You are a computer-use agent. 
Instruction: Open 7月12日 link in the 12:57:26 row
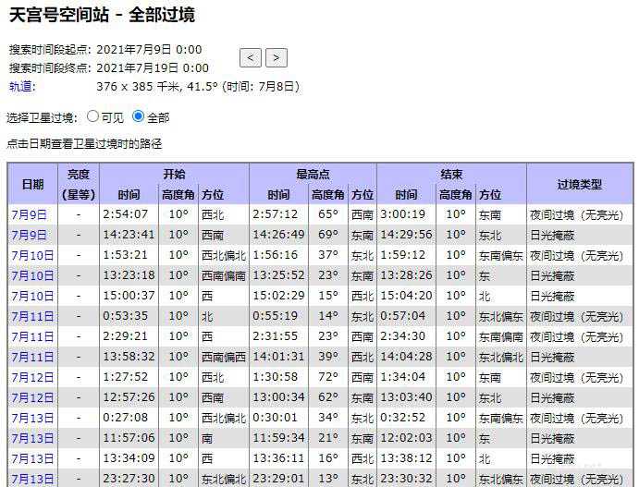click(32, 398)
